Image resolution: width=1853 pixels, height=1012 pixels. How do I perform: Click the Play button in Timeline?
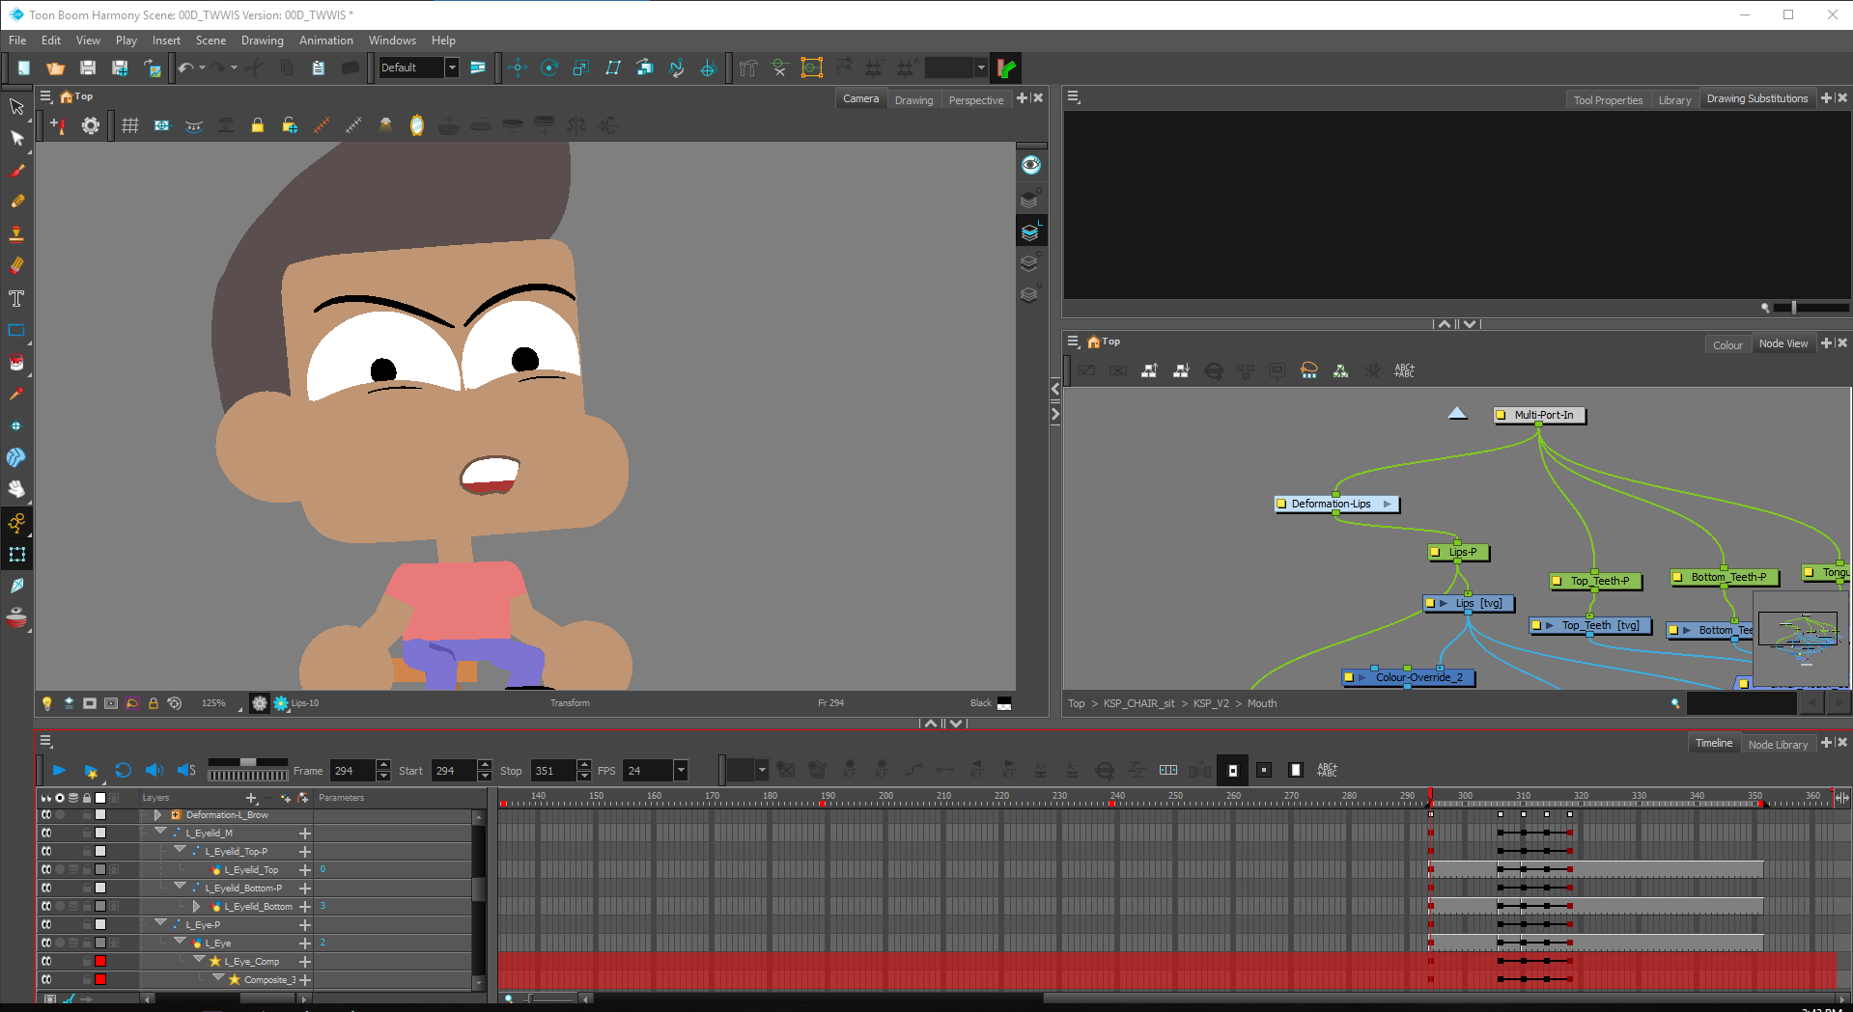coord(59,770)
